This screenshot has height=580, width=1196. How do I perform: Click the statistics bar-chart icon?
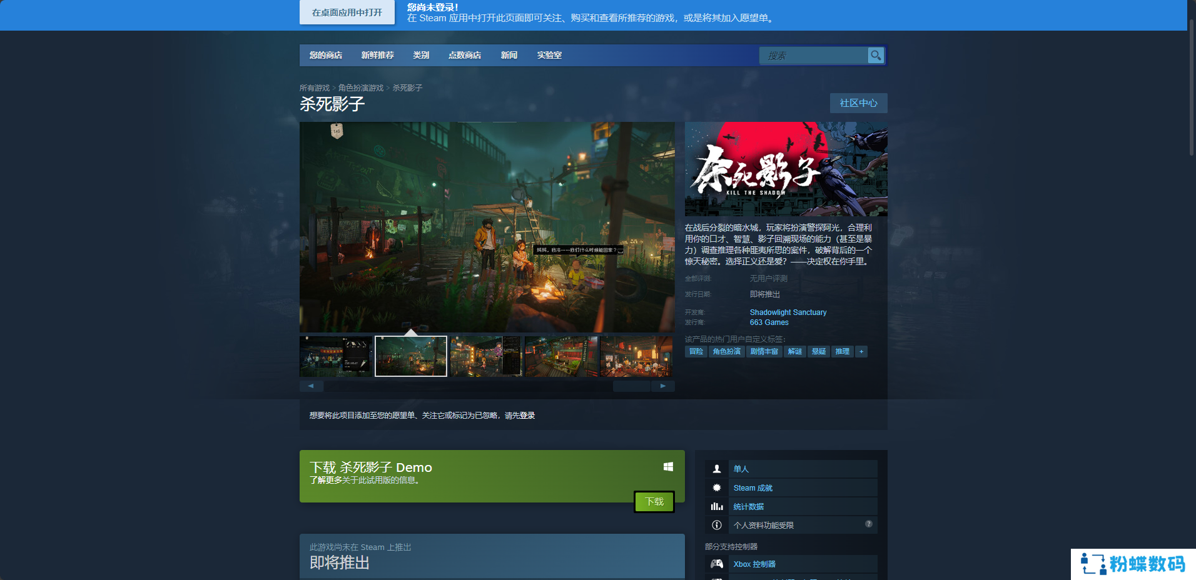click(717, 506)
